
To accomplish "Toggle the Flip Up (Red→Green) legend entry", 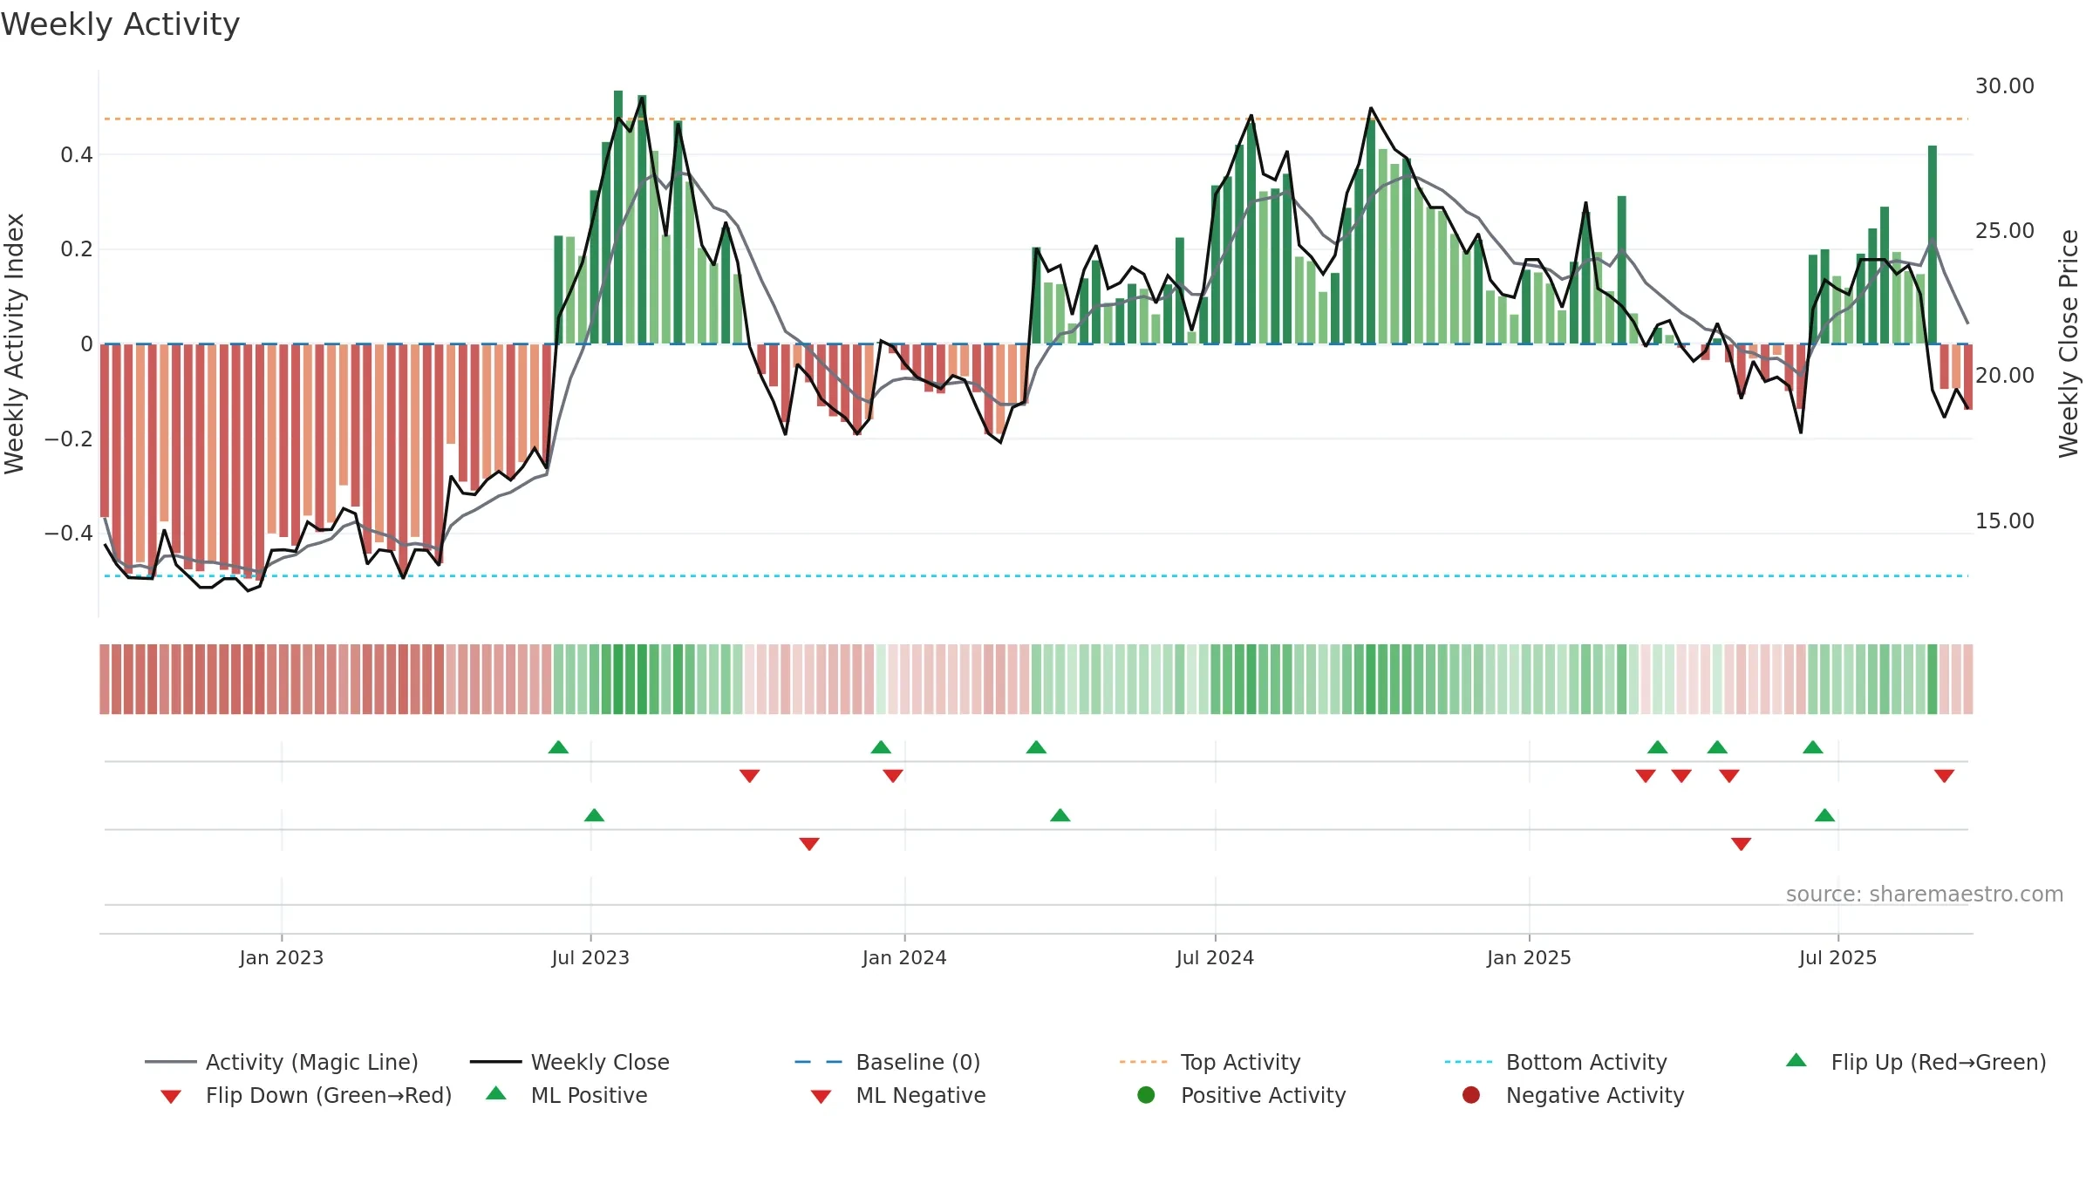I will (x=1916, y=1062).
